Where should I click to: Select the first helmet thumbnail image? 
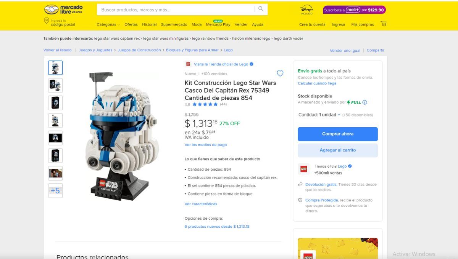[55, 68]
